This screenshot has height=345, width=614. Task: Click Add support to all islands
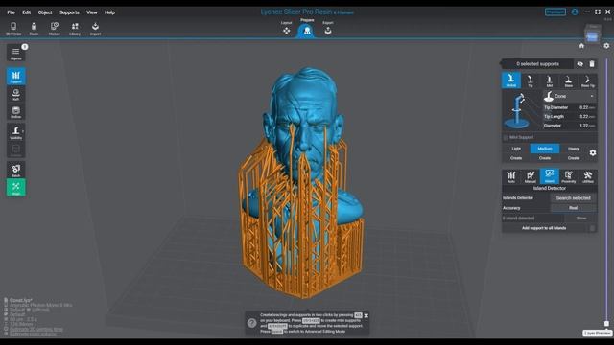[x=544, y=228]
